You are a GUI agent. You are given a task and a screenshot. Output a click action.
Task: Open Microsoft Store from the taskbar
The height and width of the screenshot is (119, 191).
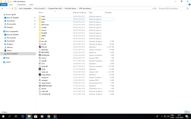(36, 116)
